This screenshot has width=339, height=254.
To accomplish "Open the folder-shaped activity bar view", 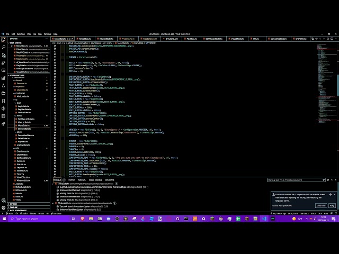I will coord(4,93).
